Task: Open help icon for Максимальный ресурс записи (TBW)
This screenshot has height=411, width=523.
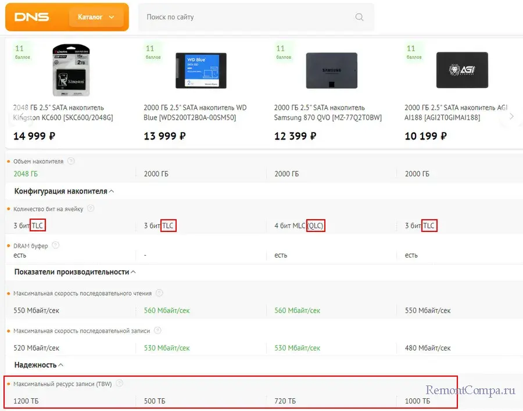Action: click(x=119, y=383)
